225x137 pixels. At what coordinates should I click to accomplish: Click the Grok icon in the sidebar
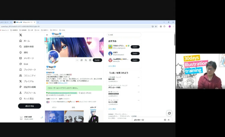(x=21, y=64)
